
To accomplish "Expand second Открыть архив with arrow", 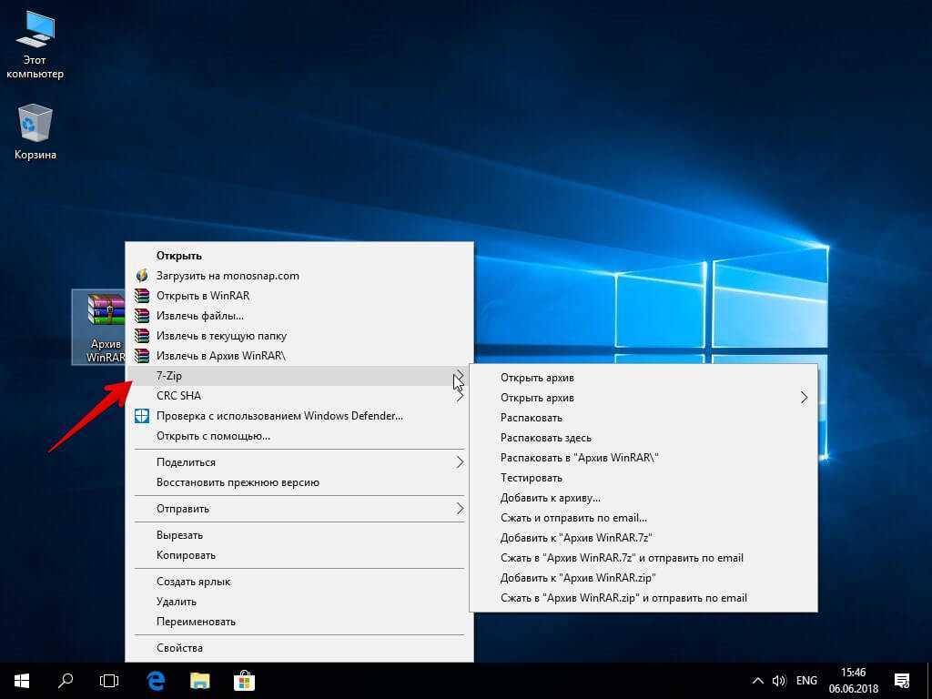I will [643, 398].
